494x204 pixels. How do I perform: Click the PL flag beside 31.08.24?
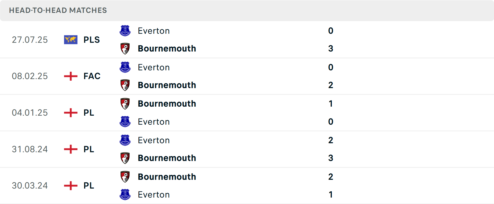(x=70, y=149)
